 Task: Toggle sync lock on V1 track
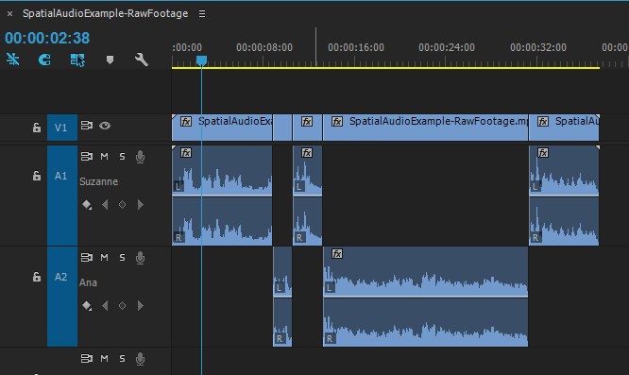coord(87,126)
